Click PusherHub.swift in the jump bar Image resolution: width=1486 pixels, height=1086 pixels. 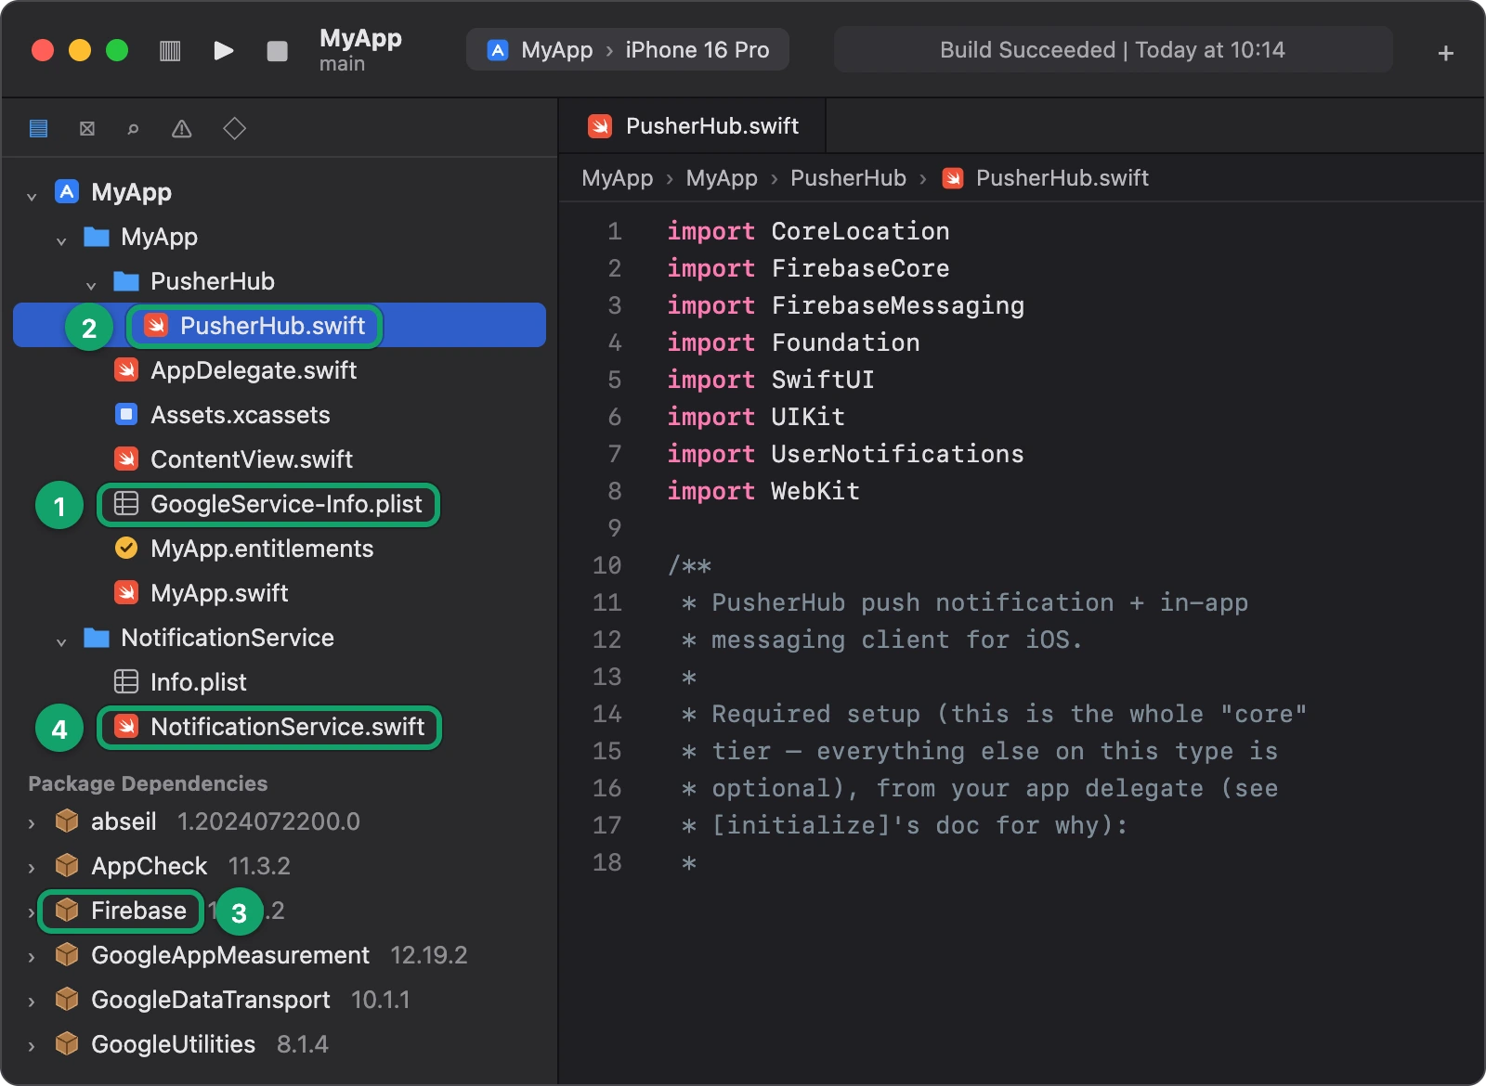point(1046,177)
